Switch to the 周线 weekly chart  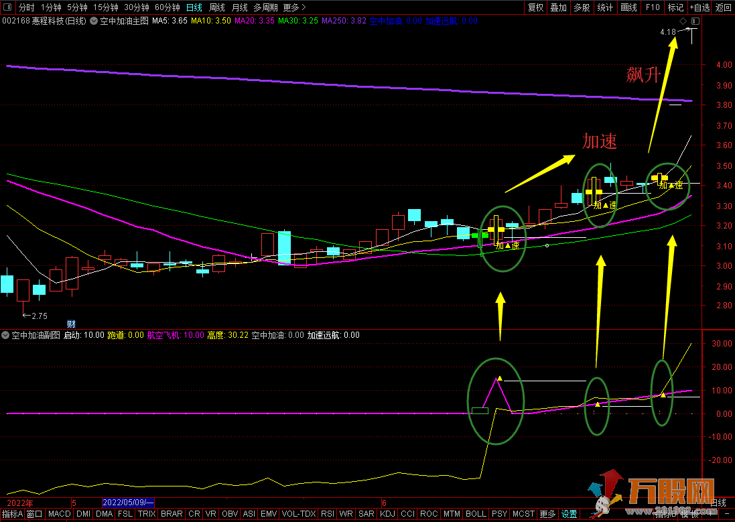(x=217, y=7)
